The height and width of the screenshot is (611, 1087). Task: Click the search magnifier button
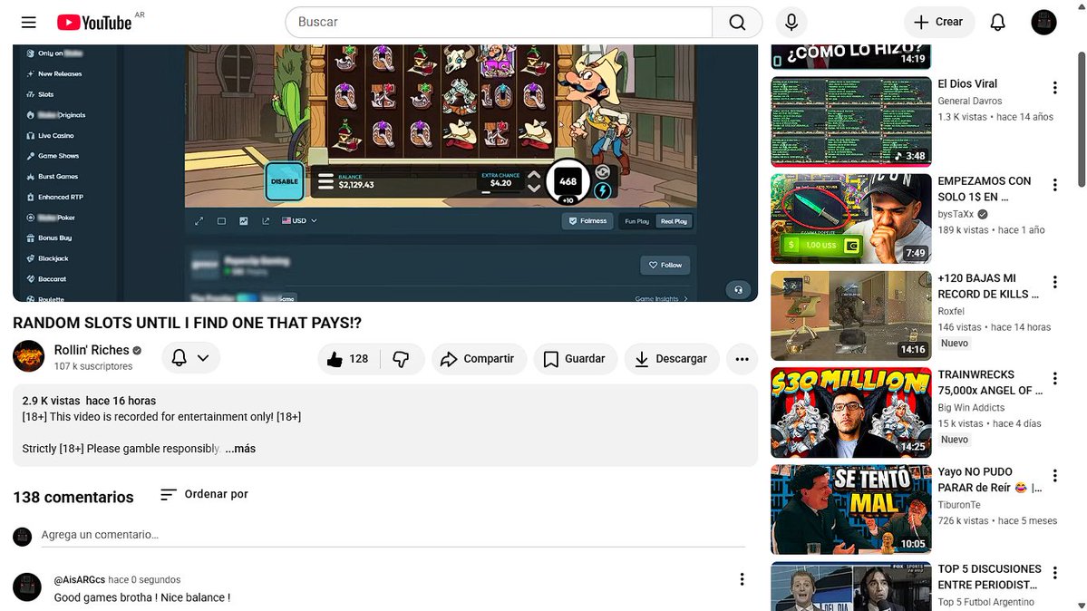coord(737,22)
